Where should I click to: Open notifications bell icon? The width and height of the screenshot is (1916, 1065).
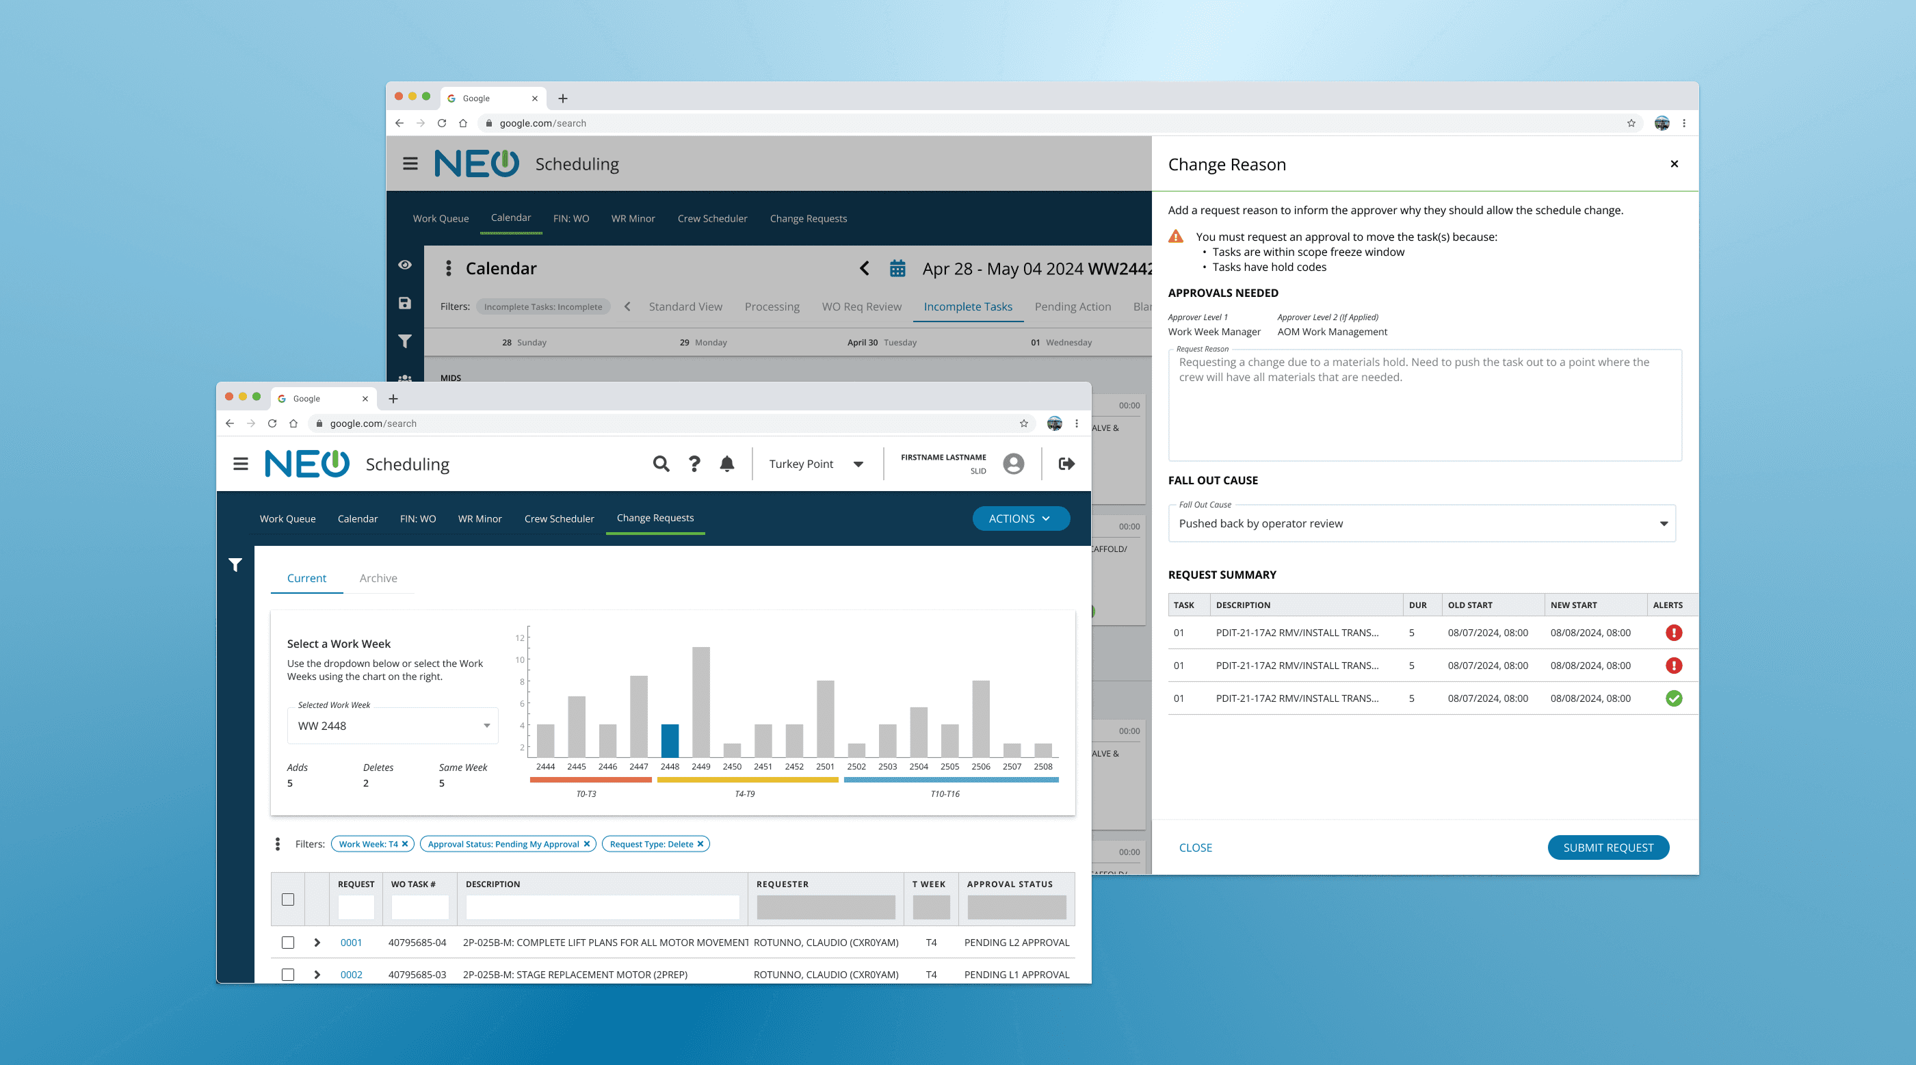pos(726,464)
